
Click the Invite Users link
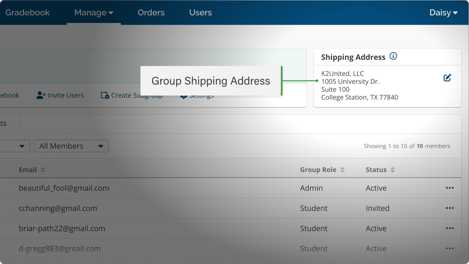[66, 96]
